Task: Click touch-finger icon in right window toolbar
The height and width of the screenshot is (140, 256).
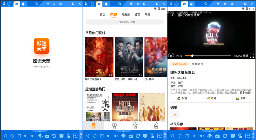Action: click(240, 136)
